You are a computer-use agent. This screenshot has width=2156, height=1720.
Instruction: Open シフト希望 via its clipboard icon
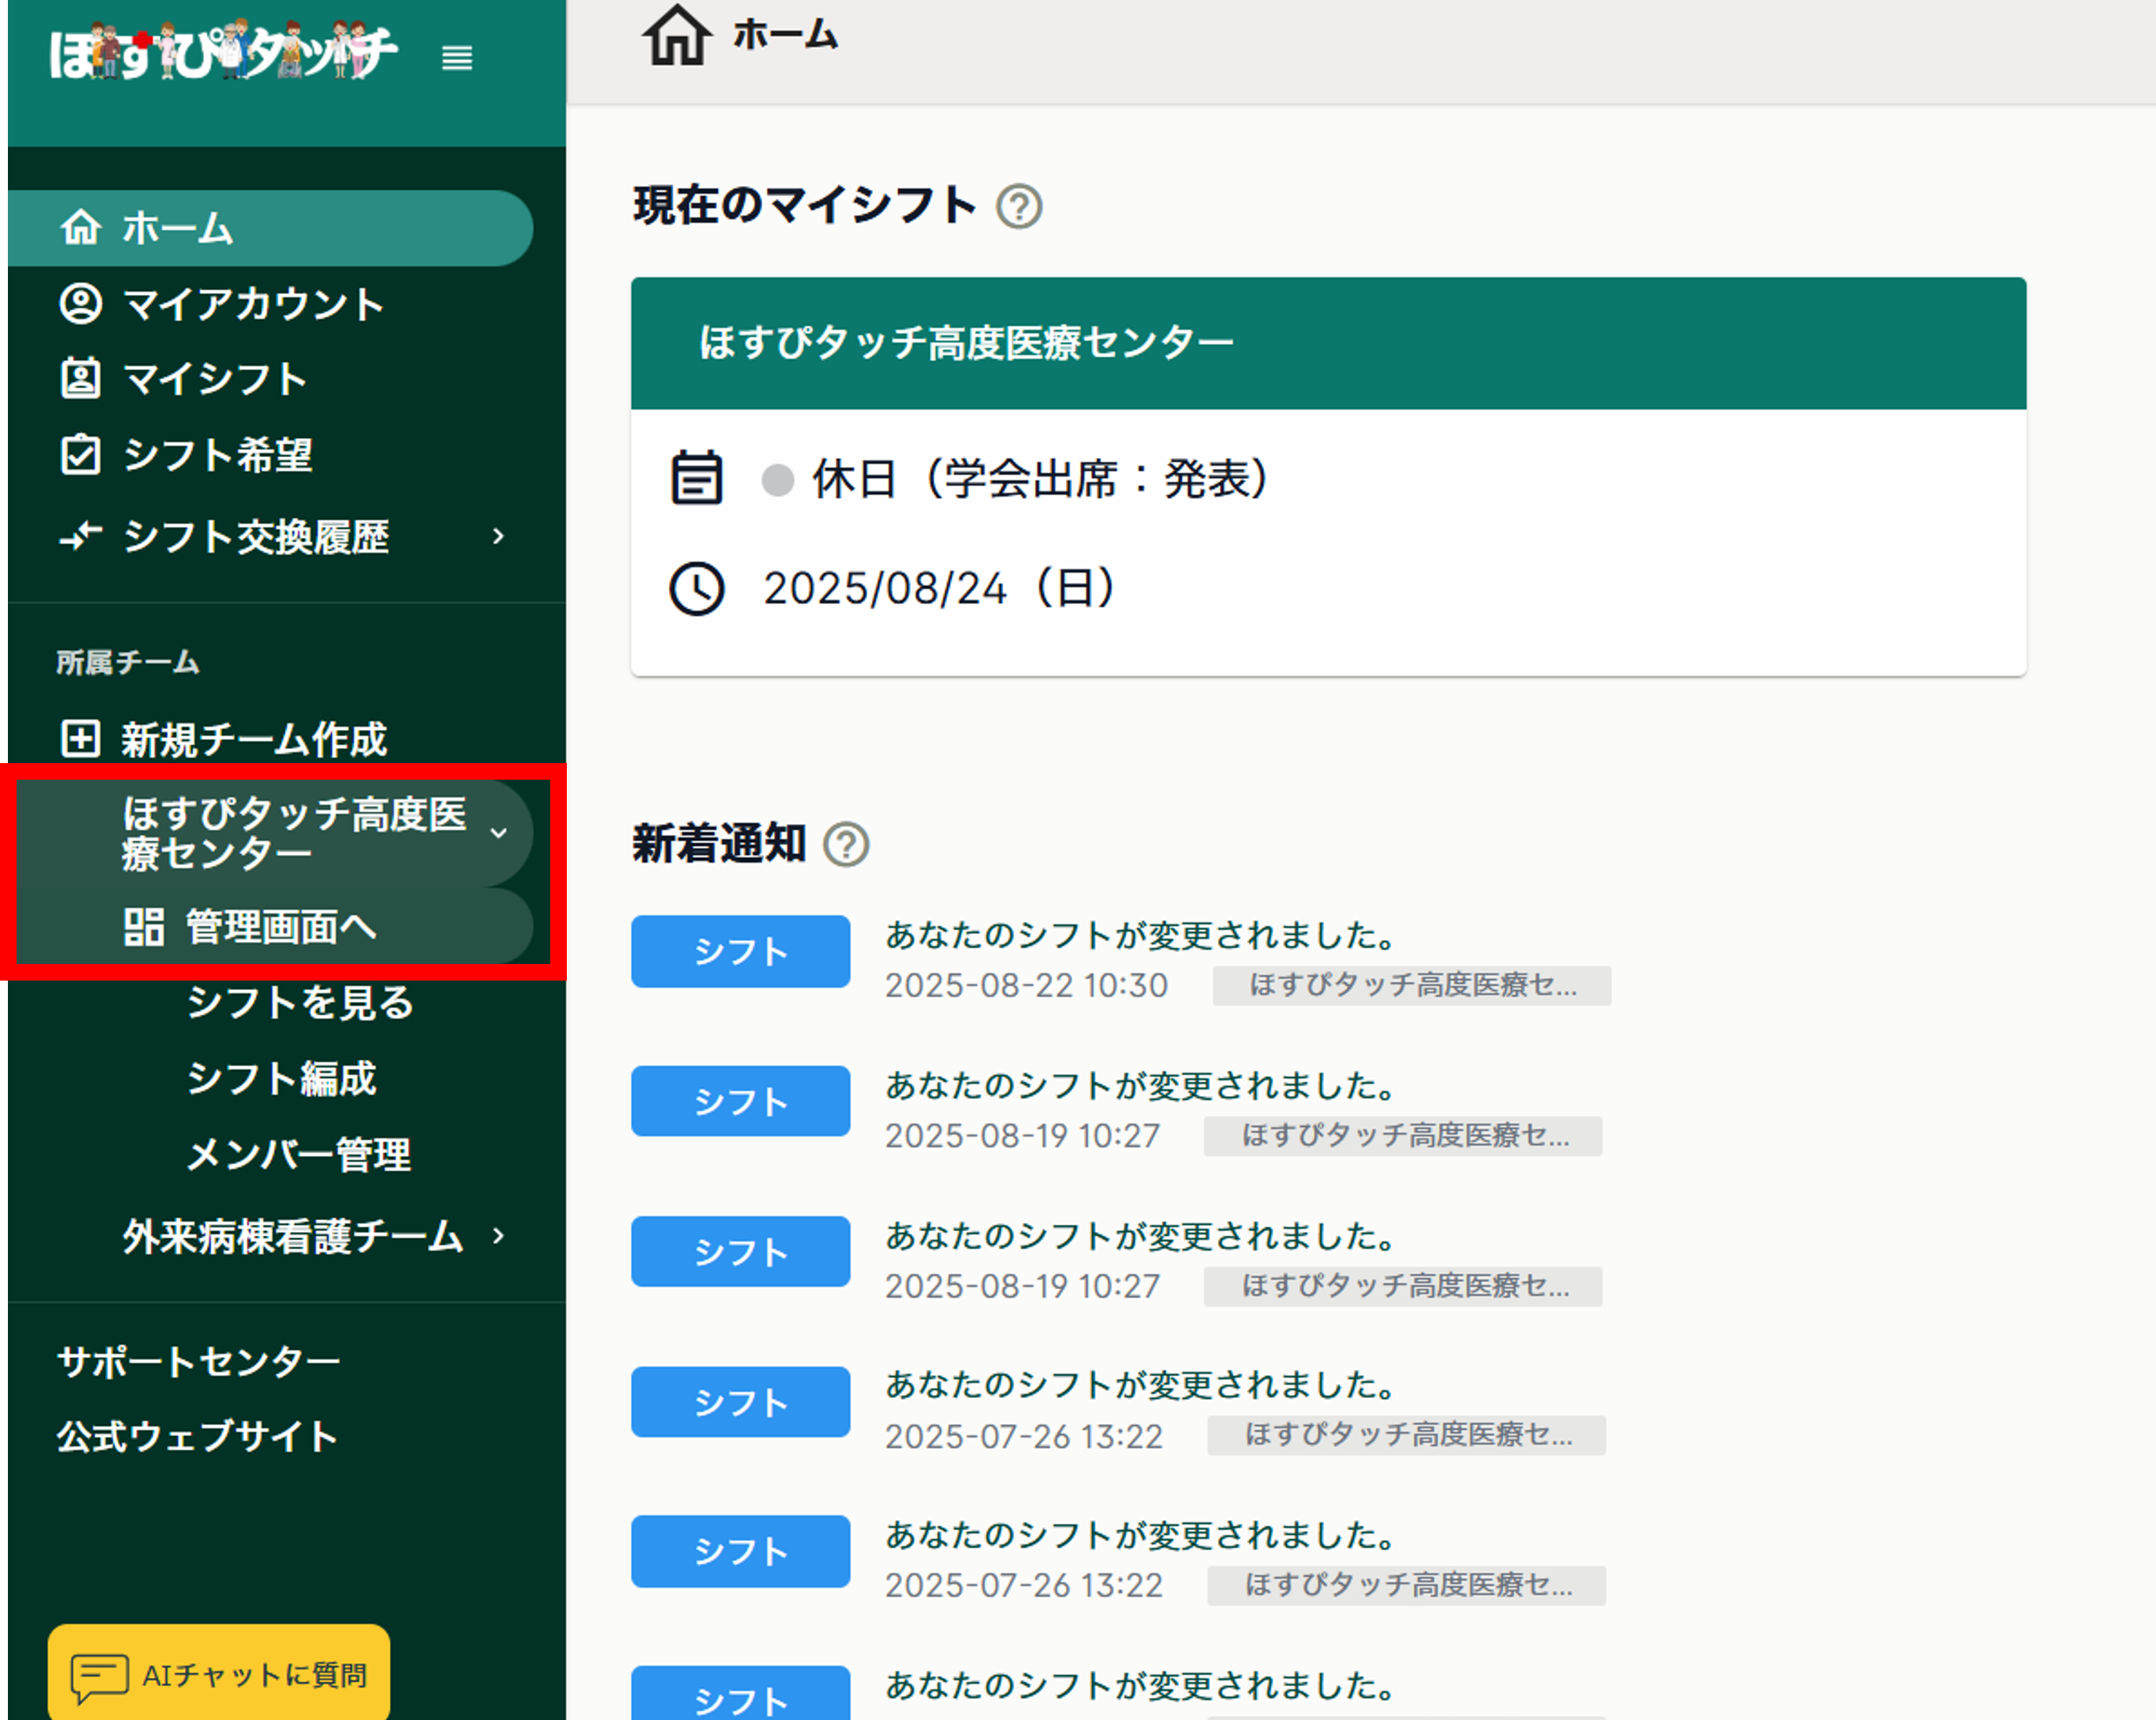click(x=81, y=455)
